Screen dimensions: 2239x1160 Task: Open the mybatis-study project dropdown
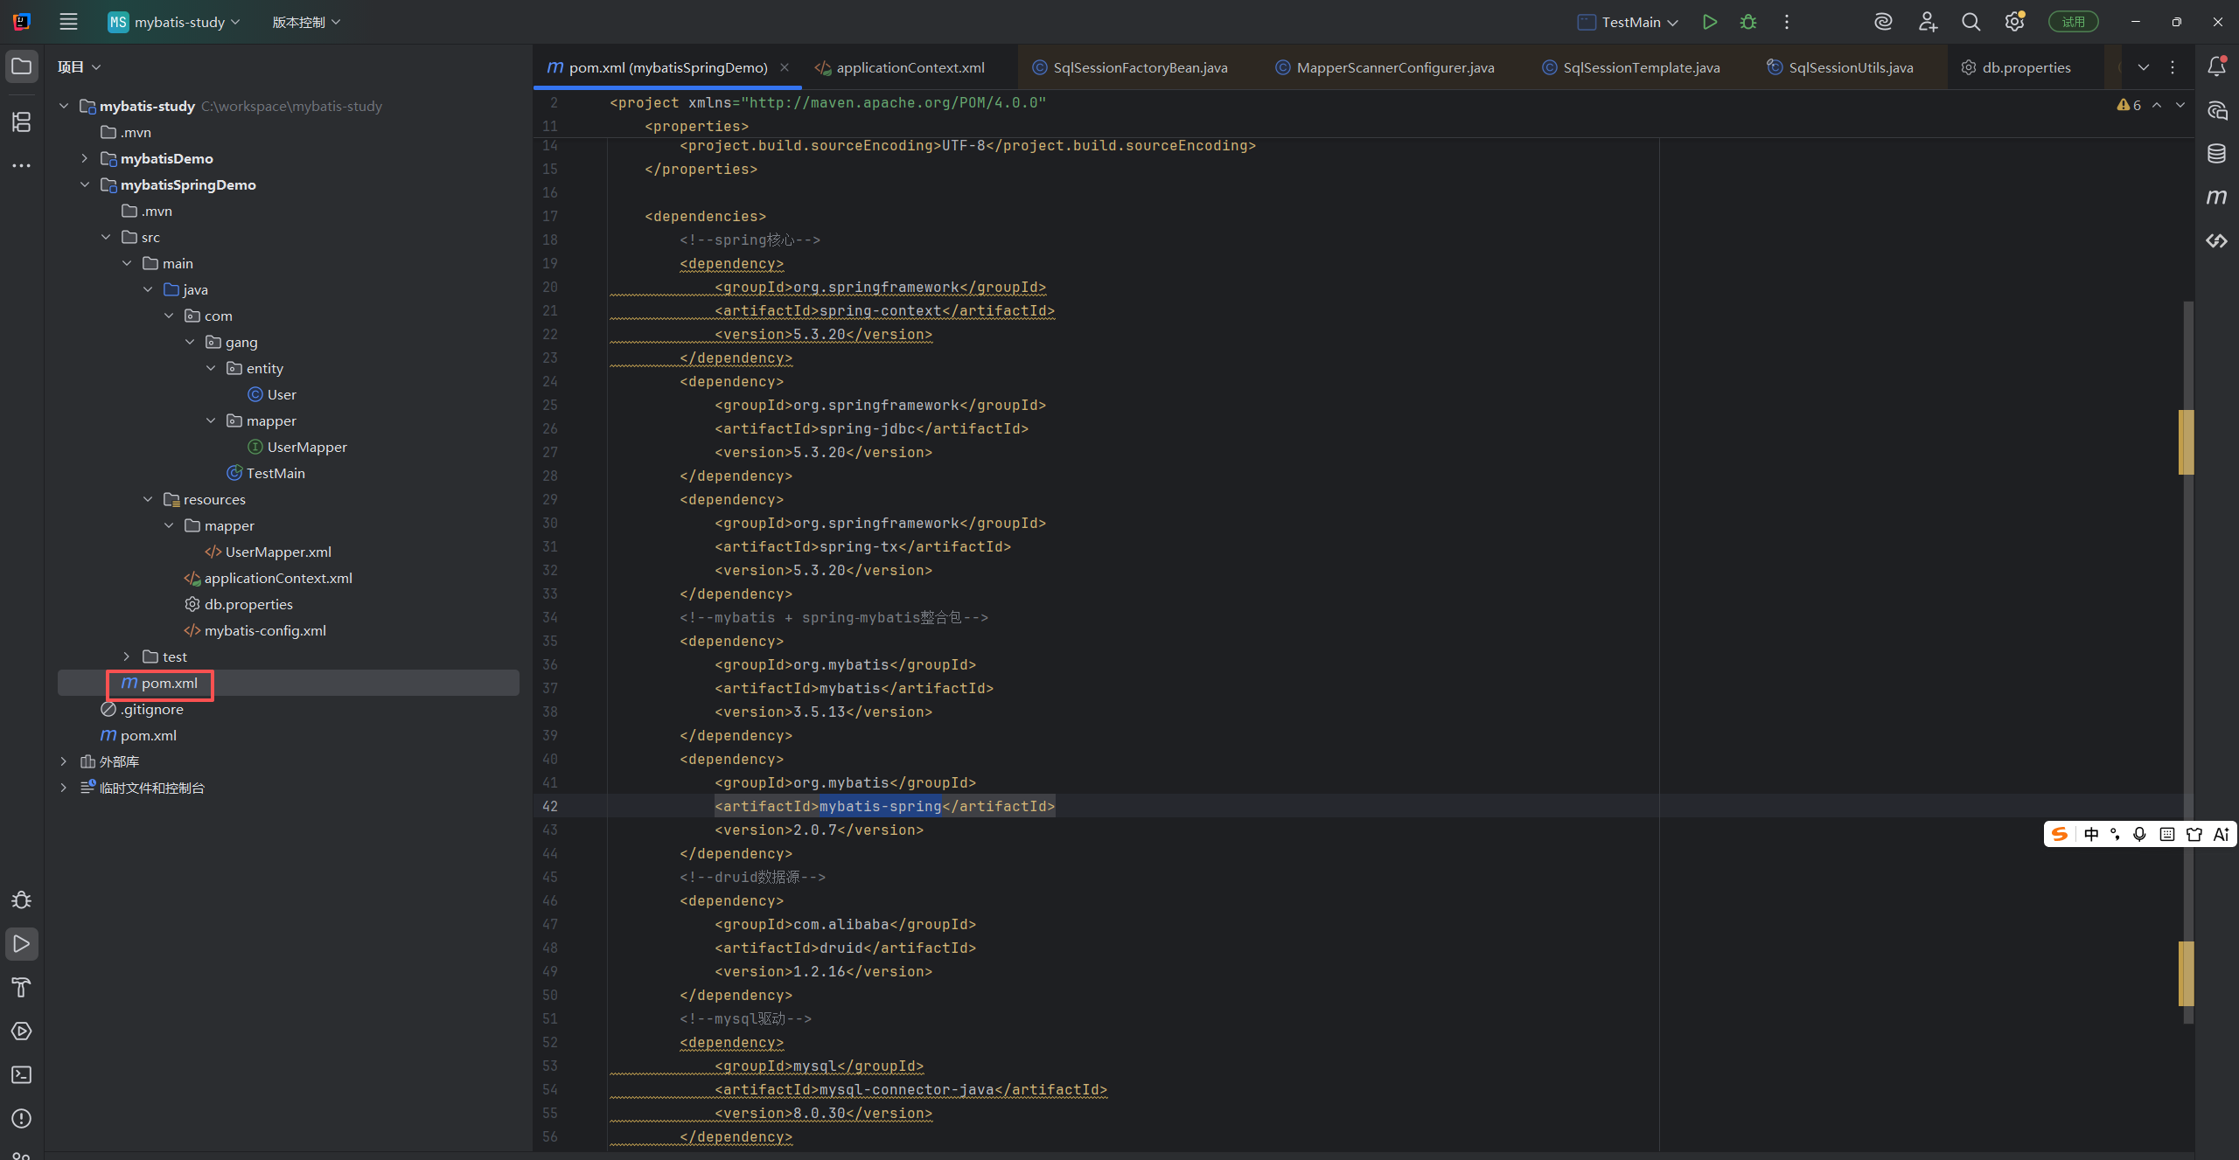pos(174,22)
